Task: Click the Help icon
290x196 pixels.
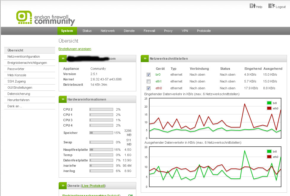Action: (x=252, y=6)
